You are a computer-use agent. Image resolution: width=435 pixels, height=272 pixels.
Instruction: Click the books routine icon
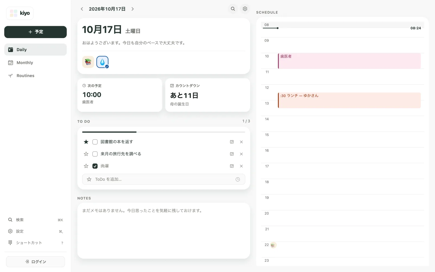(x=88, y=62)
